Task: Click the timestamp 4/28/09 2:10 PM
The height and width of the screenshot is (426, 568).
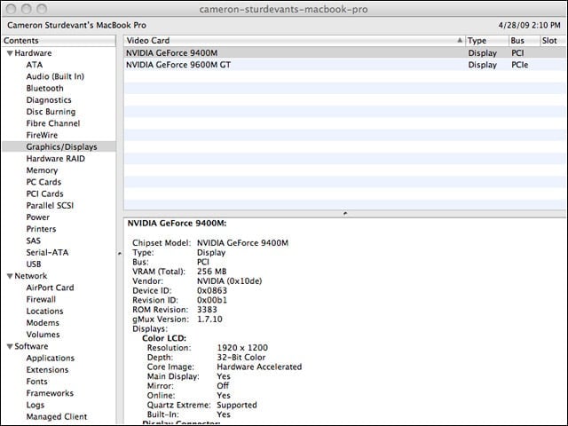Action: tap(529, 26)
